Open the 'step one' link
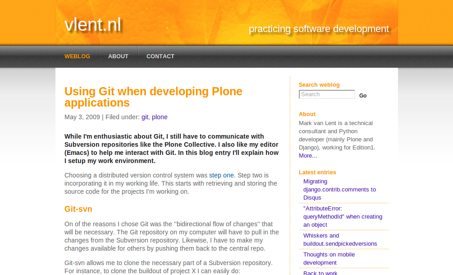 tap(221, 175)
